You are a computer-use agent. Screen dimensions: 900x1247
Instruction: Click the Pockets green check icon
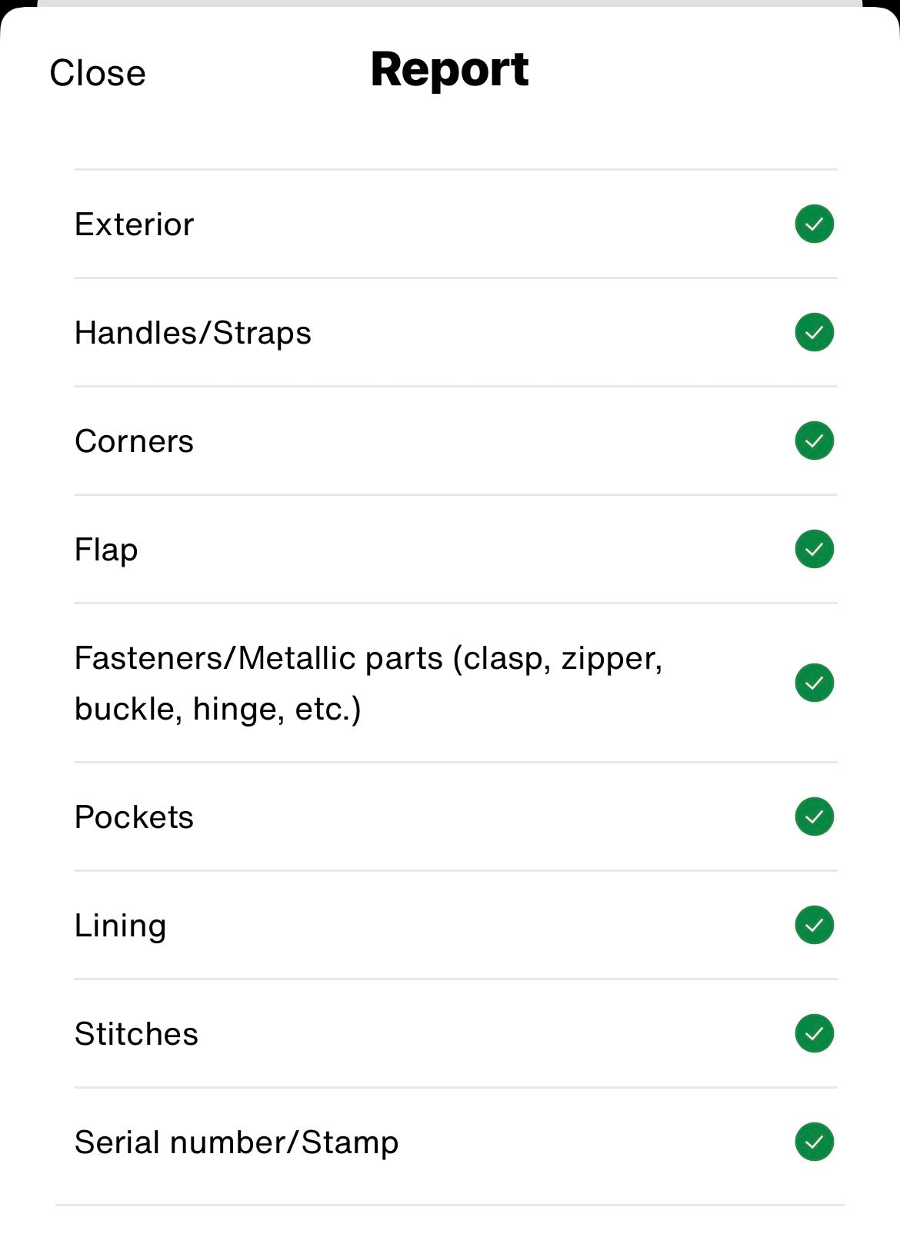[814, 816]
